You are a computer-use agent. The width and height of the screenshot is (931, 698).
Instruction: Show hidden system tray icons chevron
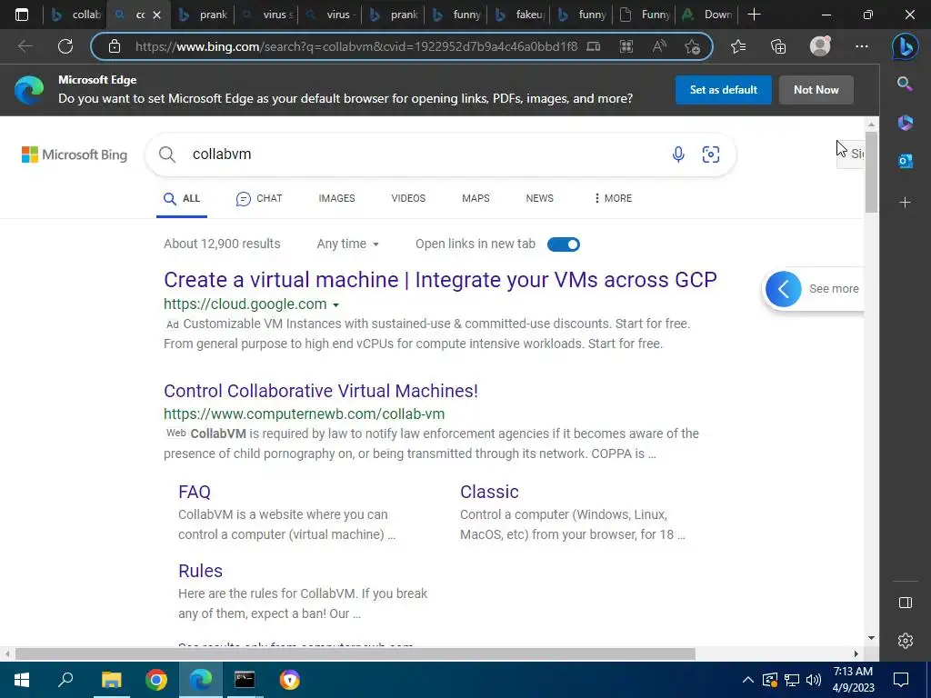[x=747, y=680]
